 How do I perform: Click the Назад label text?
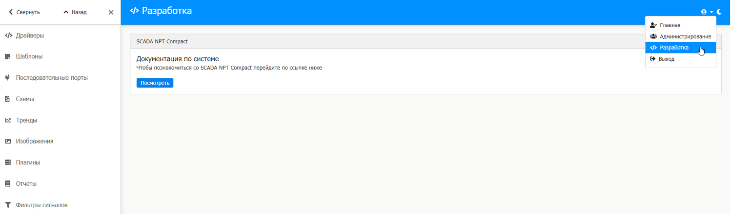79,12
